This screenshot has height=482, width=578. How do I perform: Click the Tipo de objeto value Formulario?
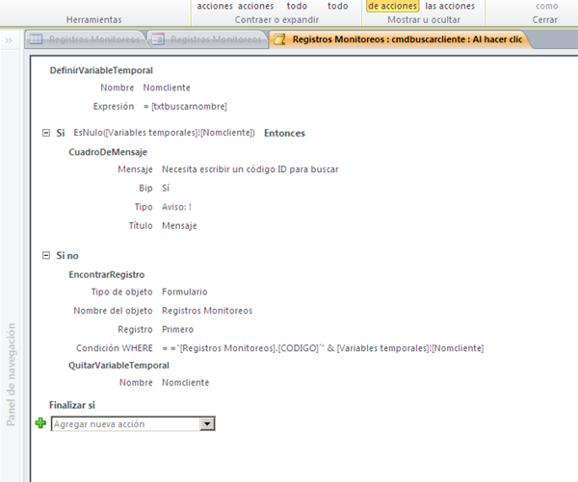(185, 292)
